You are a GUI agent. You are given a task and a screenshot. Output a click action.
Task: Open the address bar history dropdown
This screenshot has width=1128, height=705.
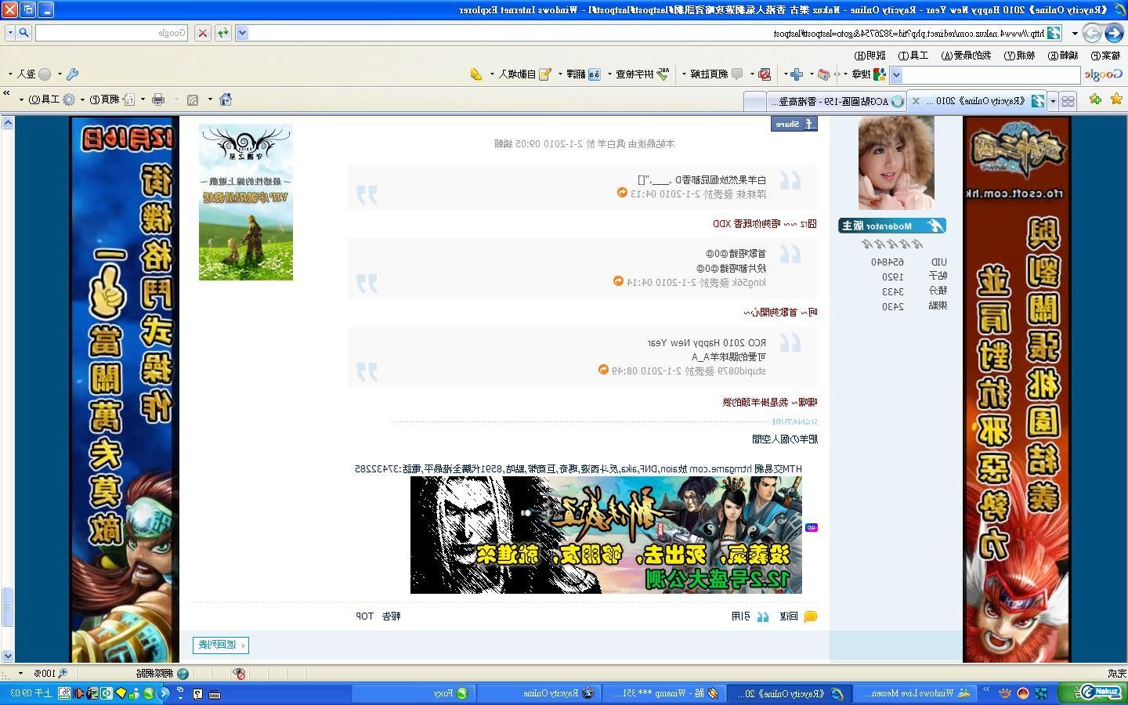tap(242, 33)
